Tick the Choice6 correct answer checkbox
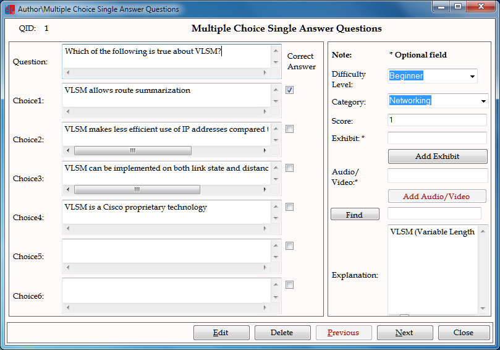Screen dimensions: 500x350 (x=289, y=284)
